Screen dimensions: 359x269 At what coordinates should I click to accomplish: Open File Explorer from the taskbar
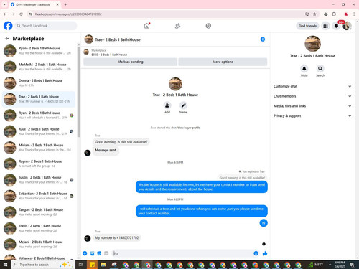point(103,265)
